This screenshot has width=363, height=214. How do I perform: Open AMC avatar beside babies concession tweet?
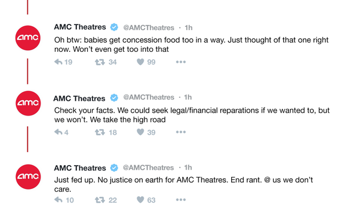(x=28, y=38)
